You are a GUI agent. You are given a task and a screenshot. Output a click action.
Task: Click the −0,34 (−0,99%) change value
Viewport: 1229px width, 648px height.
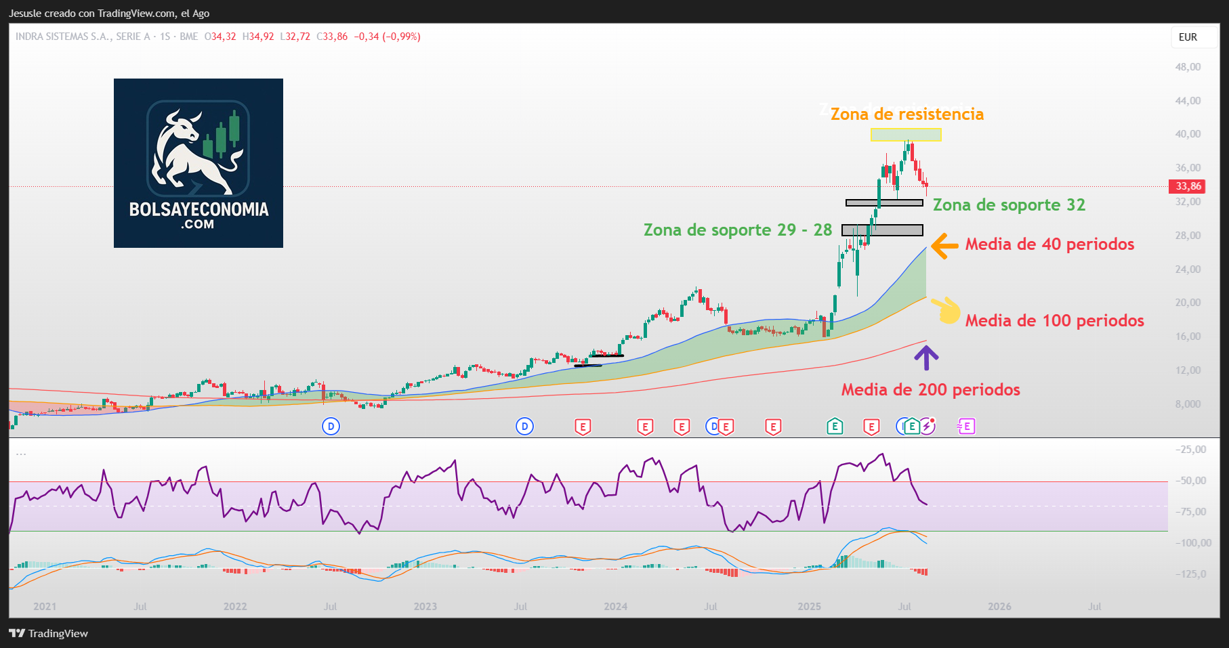click(387, 37)
